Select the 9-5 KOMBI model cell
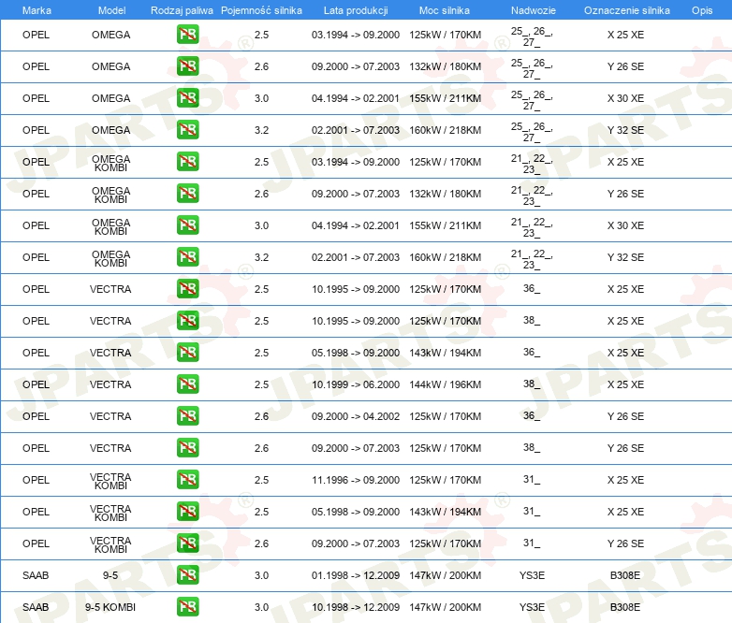 [110, 607]
